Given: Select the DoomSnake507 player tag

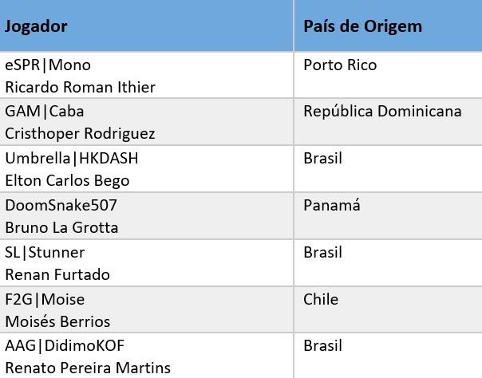Looking at the screenshot, I should [61, 205].
